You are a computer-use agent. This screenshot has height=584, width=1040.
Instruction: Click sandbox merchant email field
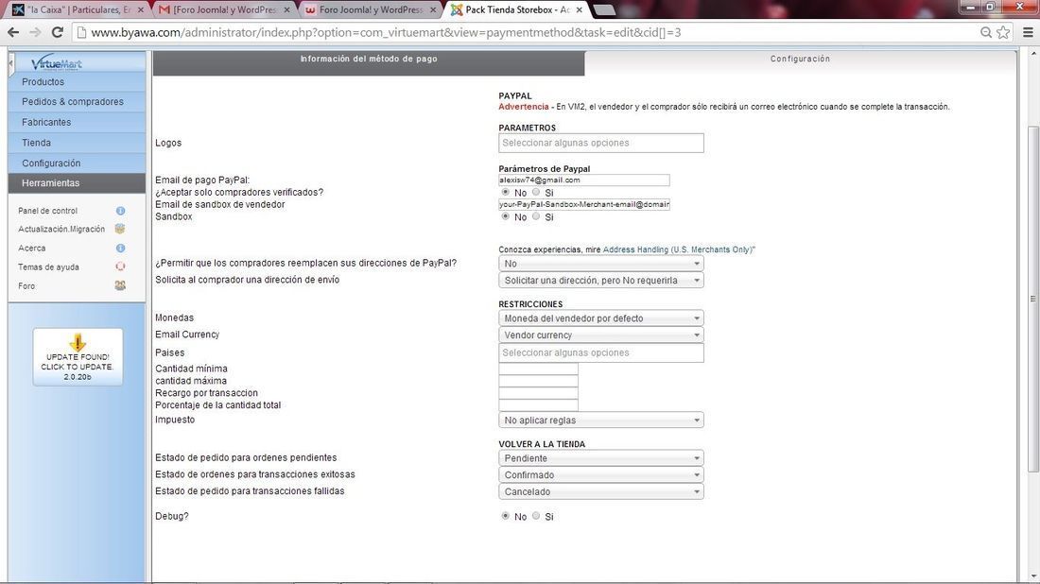[x=583, y=204]
